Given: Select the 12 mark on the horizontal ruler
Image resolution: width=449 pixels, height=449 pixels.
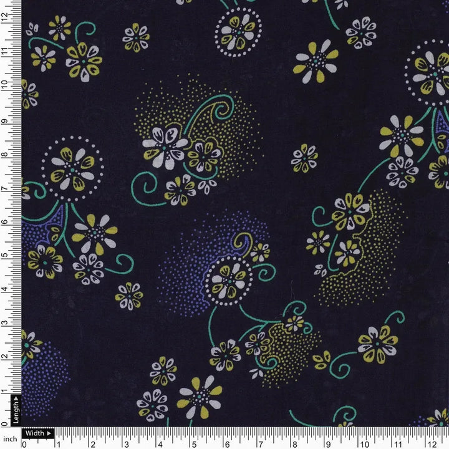Looking at the screenshot, I should (x=429, y=444).
